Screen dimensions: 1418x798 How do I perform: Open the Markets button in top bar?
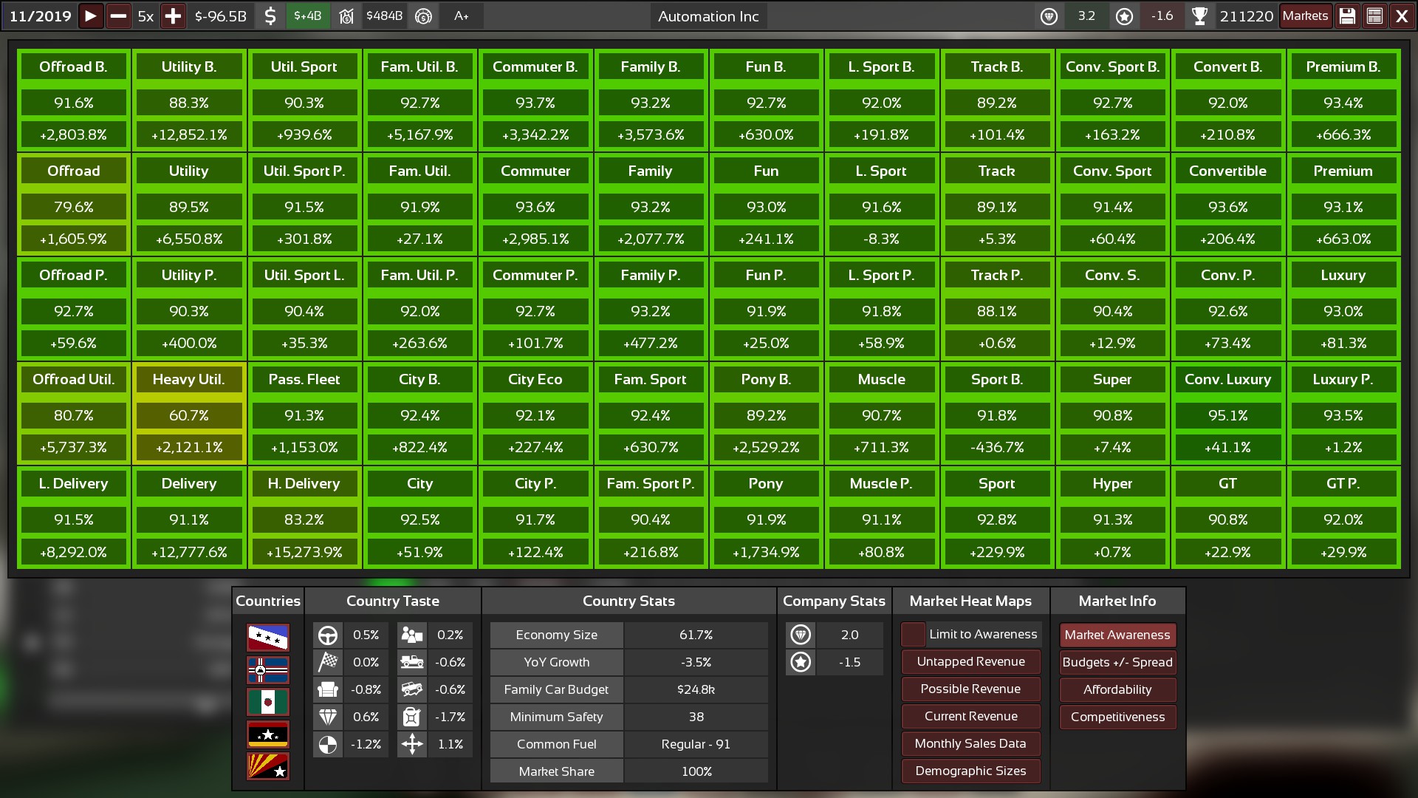point(1305,16)
